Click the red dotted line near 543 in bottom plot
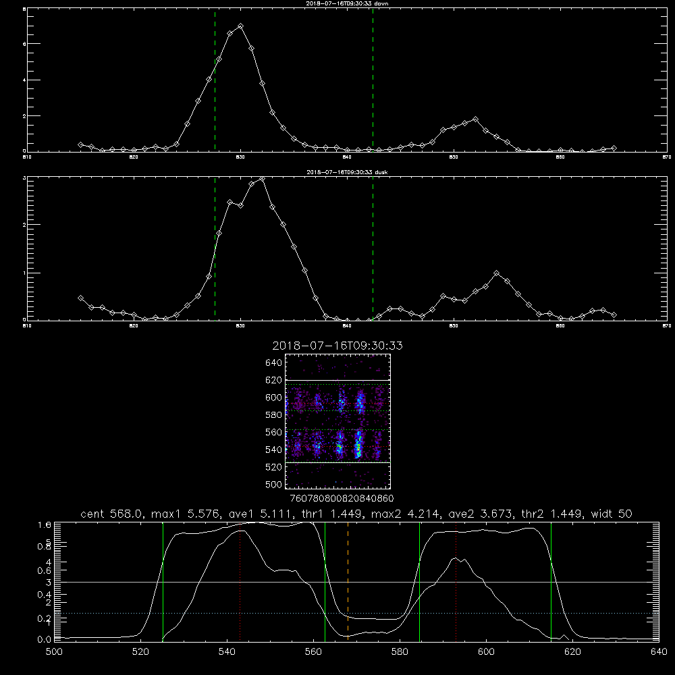The image size is (675, 675). click(x=240, y=582)
